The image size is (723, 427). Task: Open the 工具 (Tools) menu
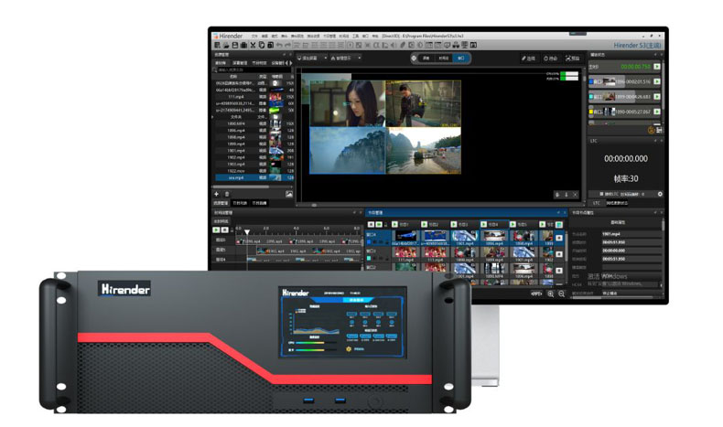(x=355, y=36)
